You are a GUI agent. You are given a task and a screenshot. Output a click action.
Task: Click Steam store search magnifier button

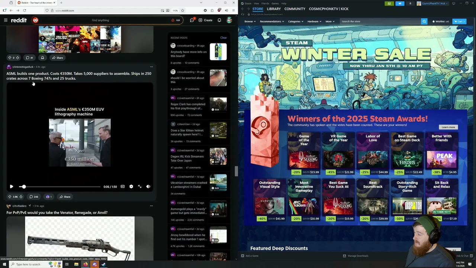(424, 21)
